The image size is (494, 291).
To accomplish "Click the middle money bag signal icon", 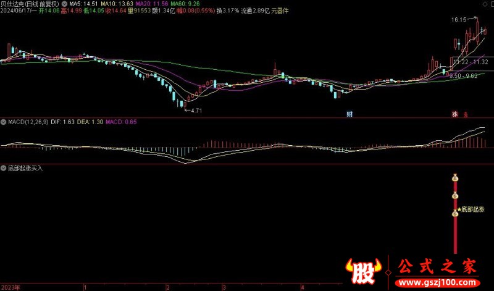I will (455, 195).
